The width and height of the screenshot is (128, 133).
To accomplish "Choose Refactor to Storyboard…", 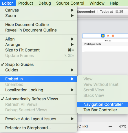I will (x=39, y=128).
